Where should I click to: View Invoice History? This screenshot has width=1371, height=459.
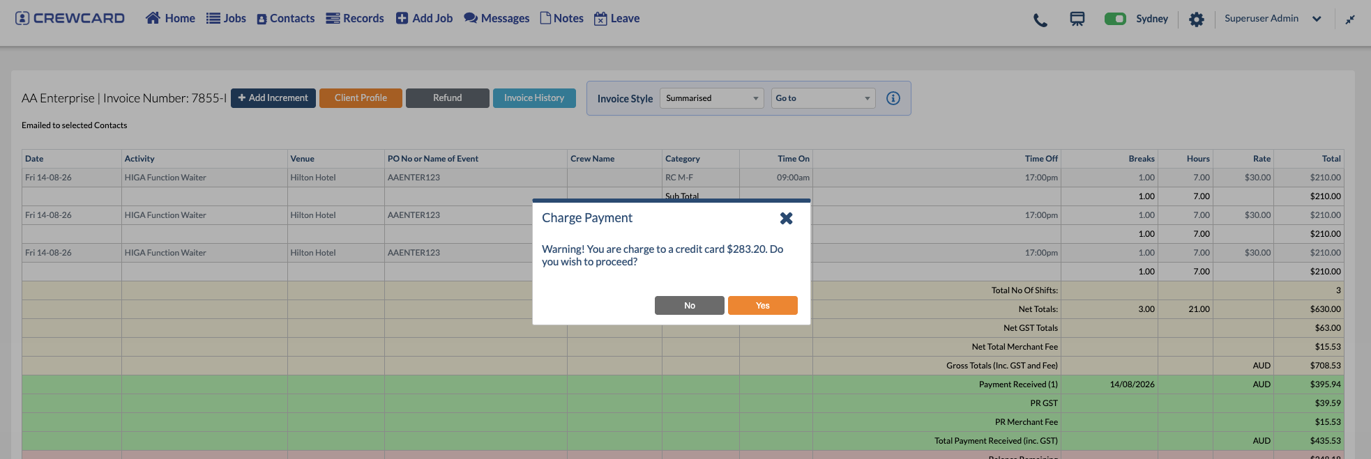point(534,98)
